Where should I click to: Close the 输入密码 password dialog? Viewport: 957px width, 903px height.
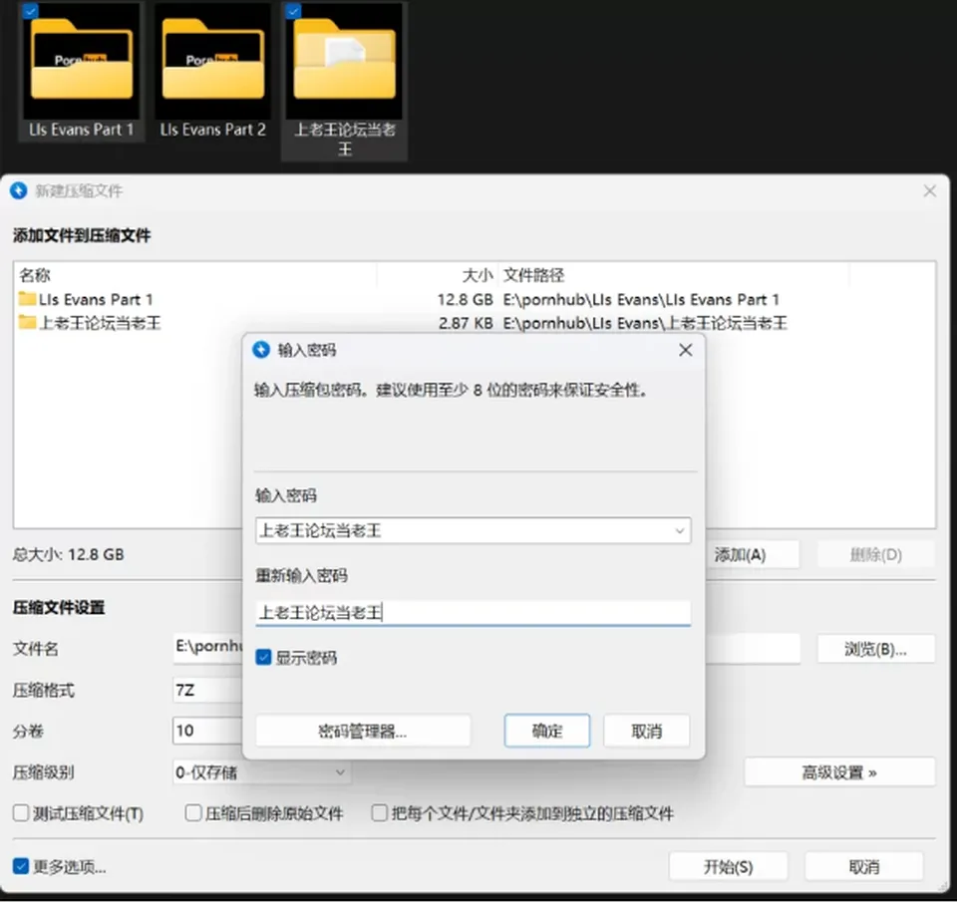click(686, 350)
